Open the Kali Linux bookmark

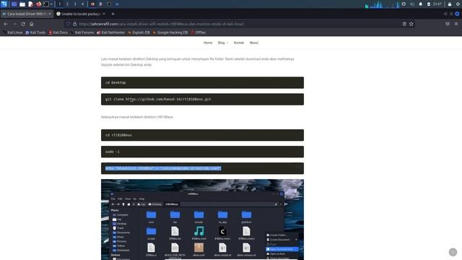[13, 32]
